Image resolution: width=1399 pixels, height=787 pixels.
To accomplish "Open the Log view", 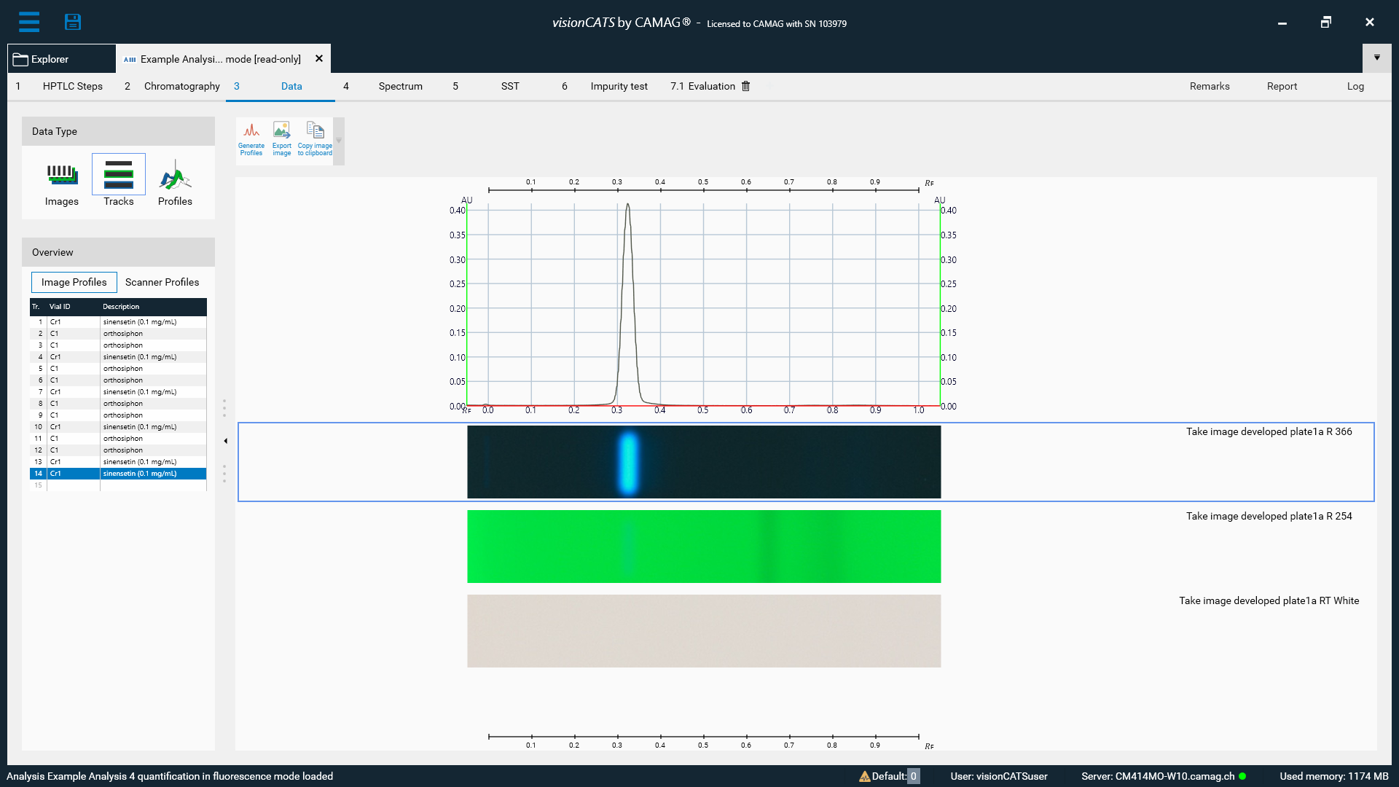I will click(1355, 86).
